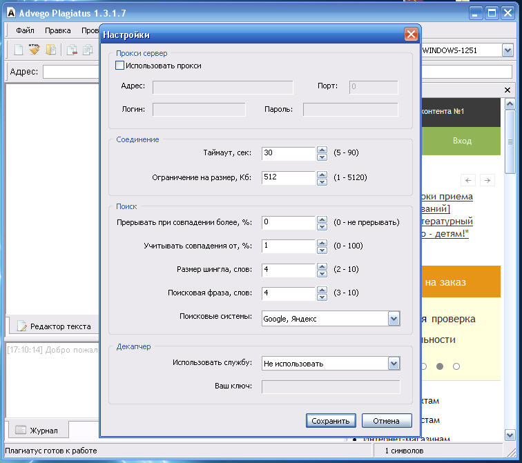
Task: Click the red-marked documents toolbar icon
Action: [x=72, y=50]
